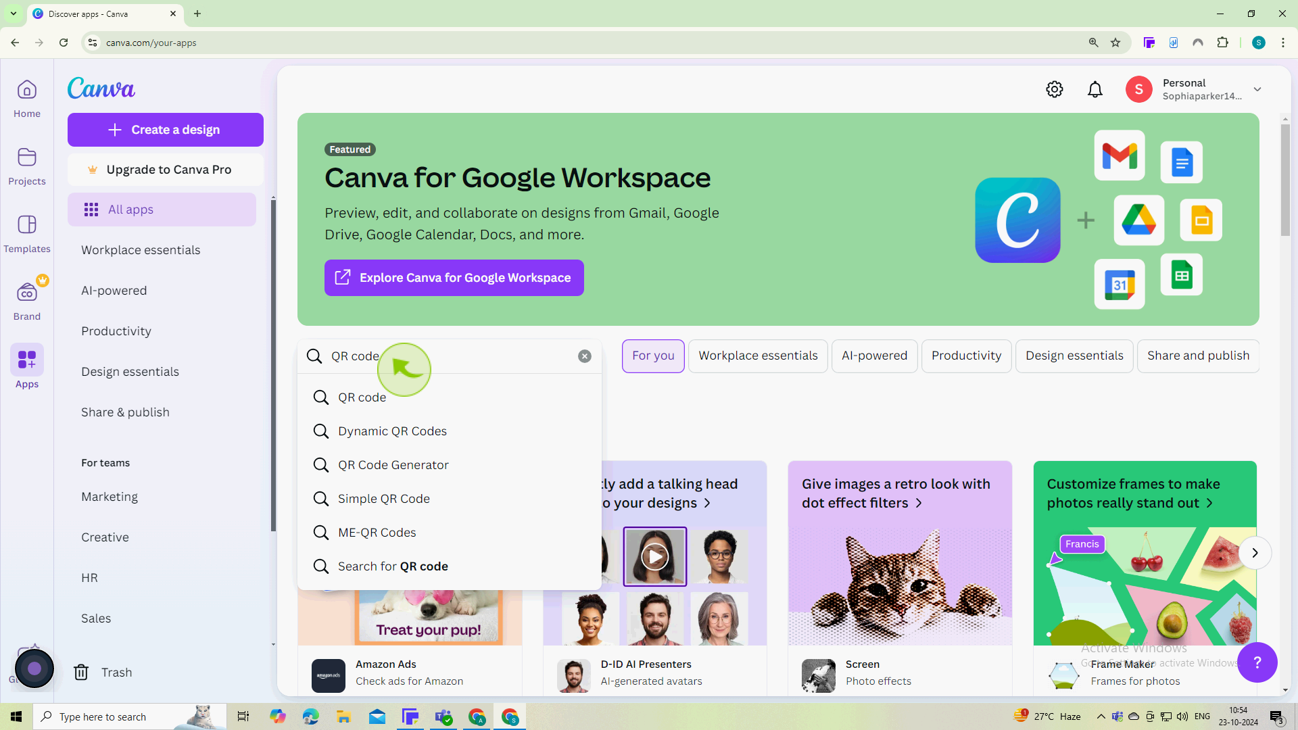The height and width of the screenshot is (730, 1298).
Task: Choose Simple QR Code suggestion
Action: [x=450, y=499]
